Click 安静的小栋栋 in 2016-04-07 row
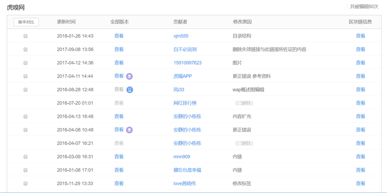The image size is (387, 193). coord(187,143)
